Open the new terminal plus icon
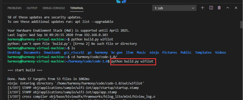The image size is (243, 100). [x=203, y=8]
